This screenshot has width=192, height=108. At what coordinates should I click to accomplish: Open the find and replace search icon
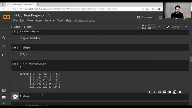click(4, 37)
